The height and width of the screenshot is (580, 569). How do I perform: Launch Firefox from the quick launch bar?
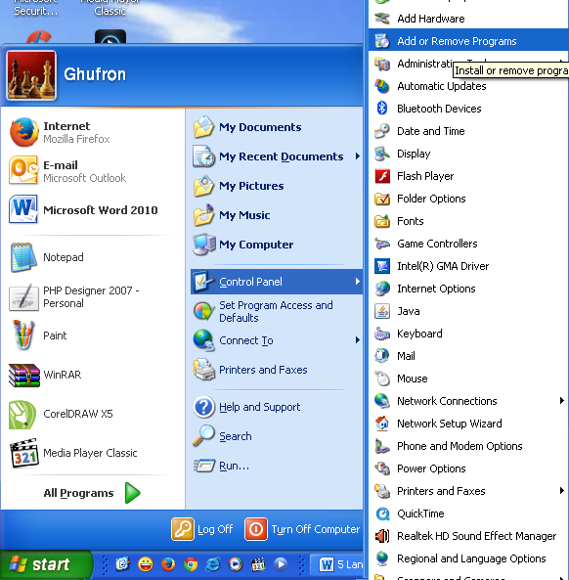click(x=168, y=564)
